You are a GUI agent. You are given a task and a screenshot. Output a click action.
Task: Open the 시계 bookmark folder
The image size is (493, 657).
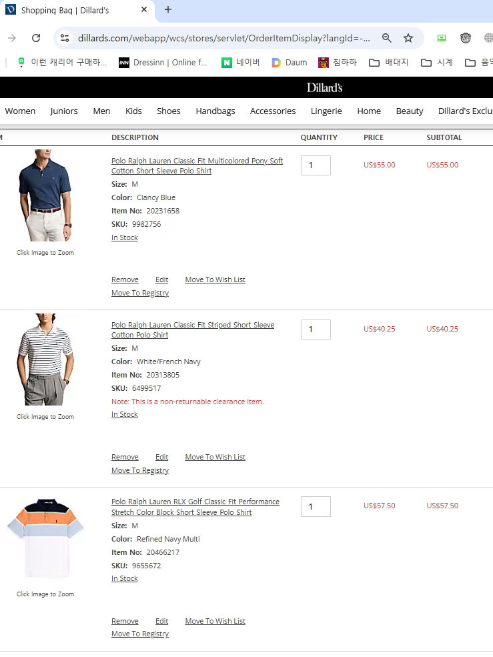click(x=437, y=63)
